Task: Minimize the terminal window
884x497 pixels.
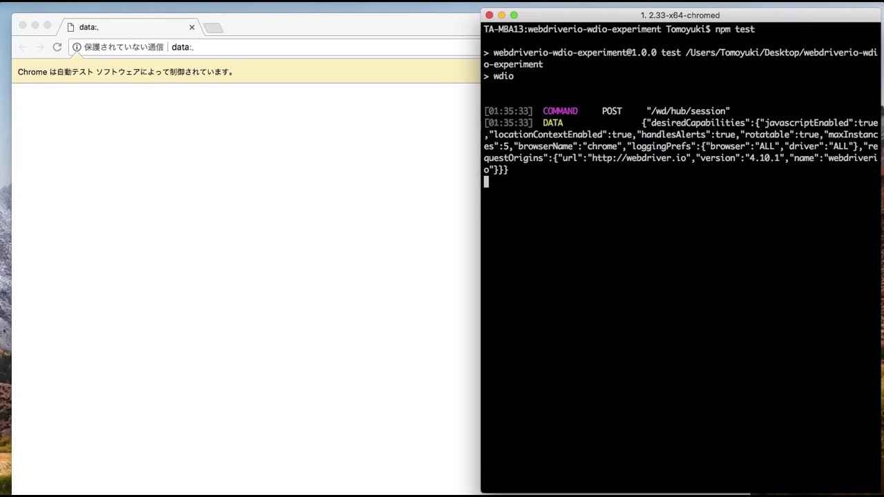Action: 502,15
